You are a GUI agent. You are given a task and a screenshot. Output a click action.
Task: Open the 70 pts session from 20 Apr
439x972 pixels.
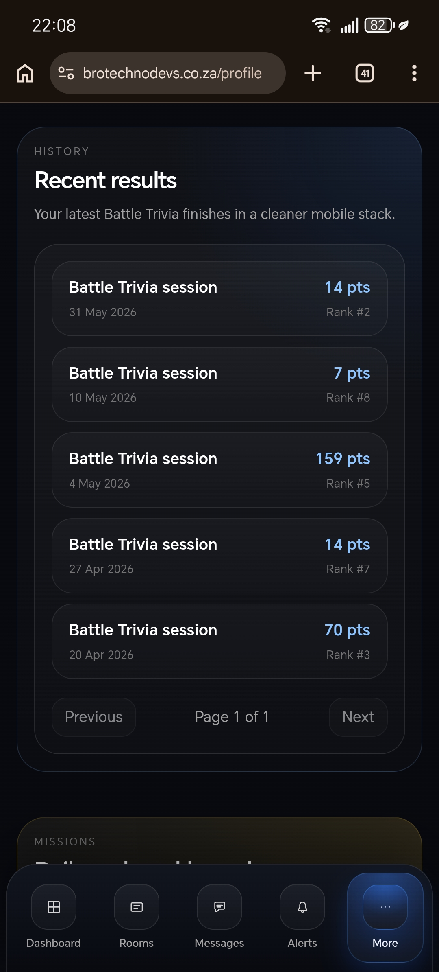point(219,641)
